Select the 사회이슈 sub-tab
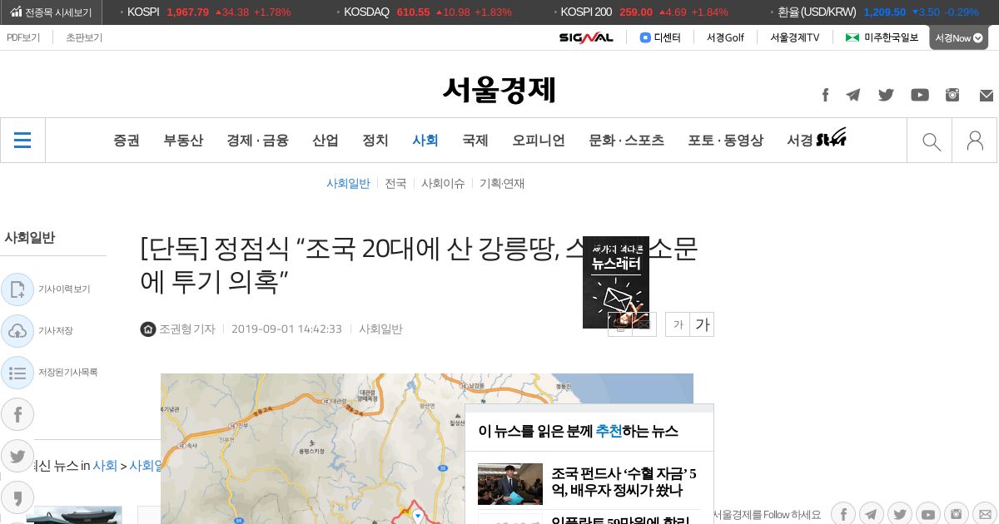Viewport: 999px width, 524px height. tap(443, 184)
